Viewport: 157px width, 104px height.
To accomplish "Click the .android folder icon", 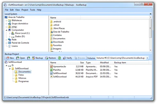I will [51, 22].
